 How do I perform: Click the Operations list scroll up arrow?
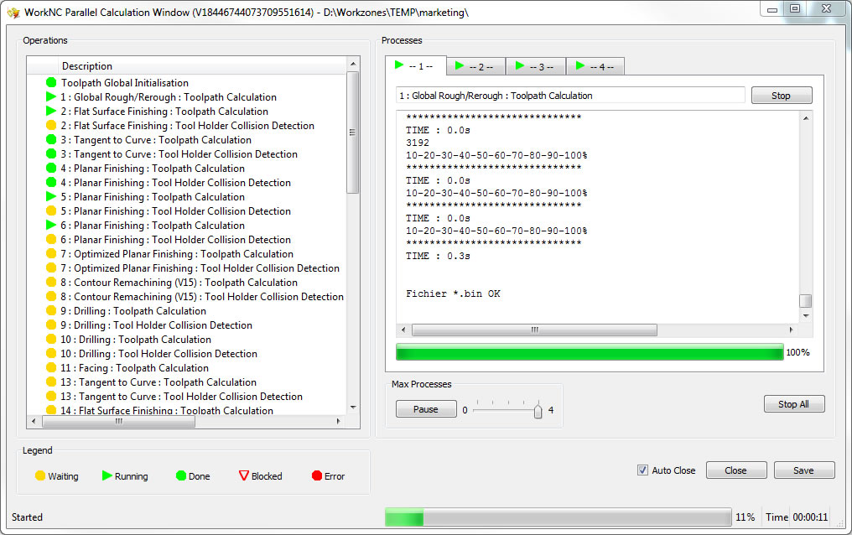[353, 65]
